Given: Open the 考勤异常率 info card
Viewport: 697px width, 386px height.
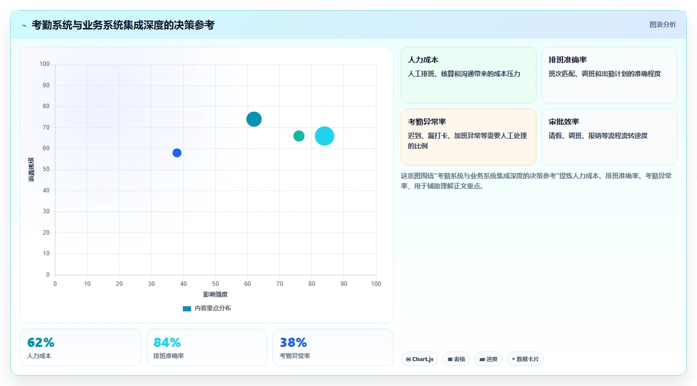Looking at the screenshot, I should click(x=468, y=137).
